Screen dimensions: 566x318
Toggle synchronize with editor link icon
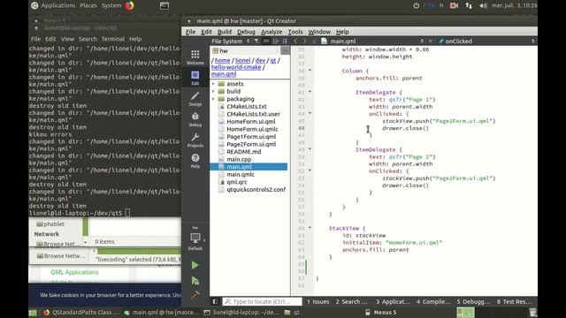[266, 42]
